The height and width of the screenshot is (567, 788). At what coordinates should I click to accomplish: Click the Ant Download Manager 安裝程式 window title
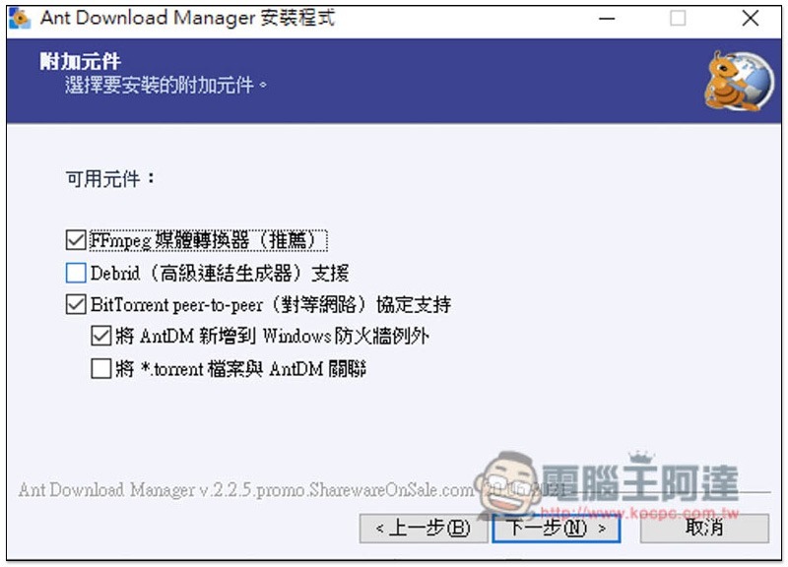187,18
